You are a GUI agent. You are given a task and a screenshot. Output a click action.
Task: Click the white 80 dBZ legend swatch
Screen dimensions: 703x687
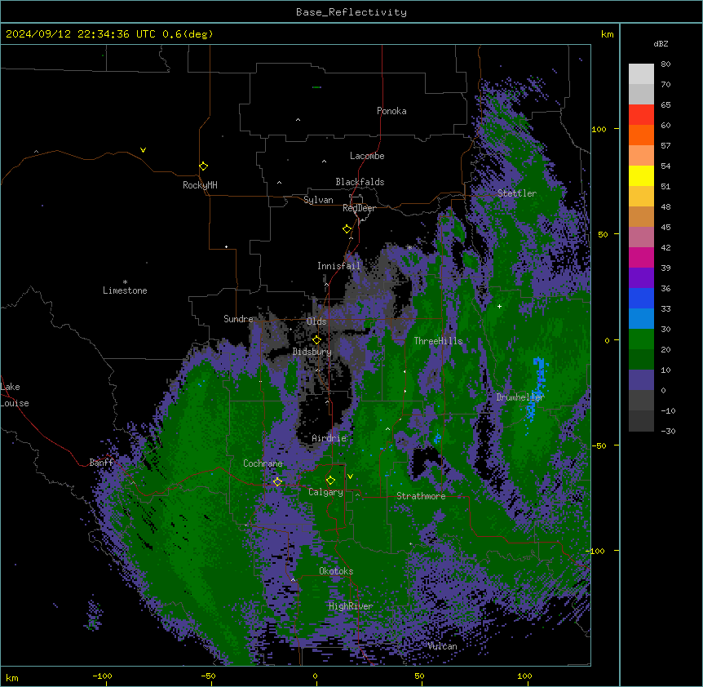click(641, 74)
